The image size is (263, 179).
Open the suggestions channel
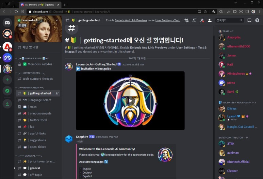coord(38,140)
